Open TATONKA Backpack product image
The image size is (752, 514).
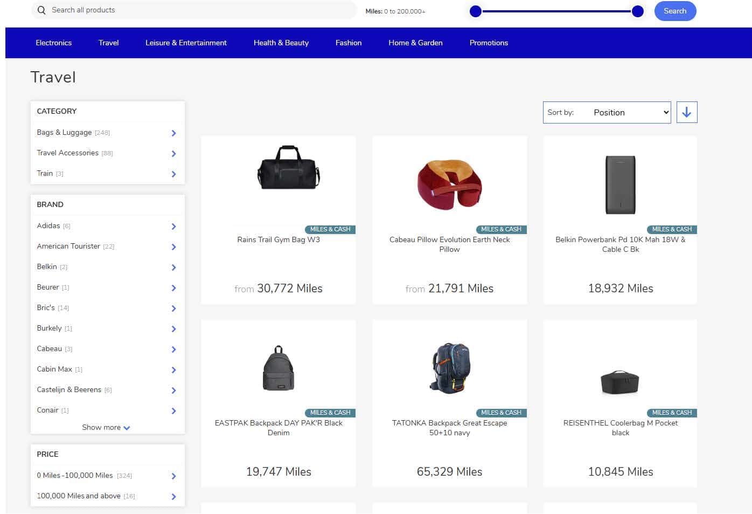(x=450, y=368)
